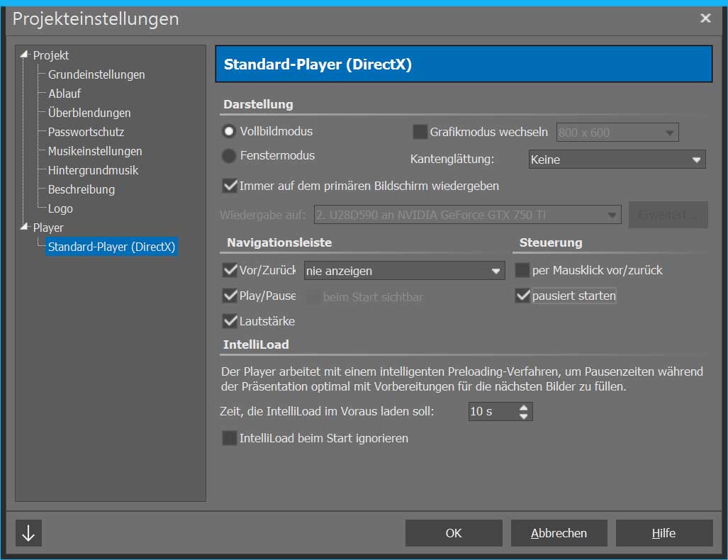Open the Kantenglättung dropdown
This screenshot has width=728, height=560.
(x=617, y=159)
